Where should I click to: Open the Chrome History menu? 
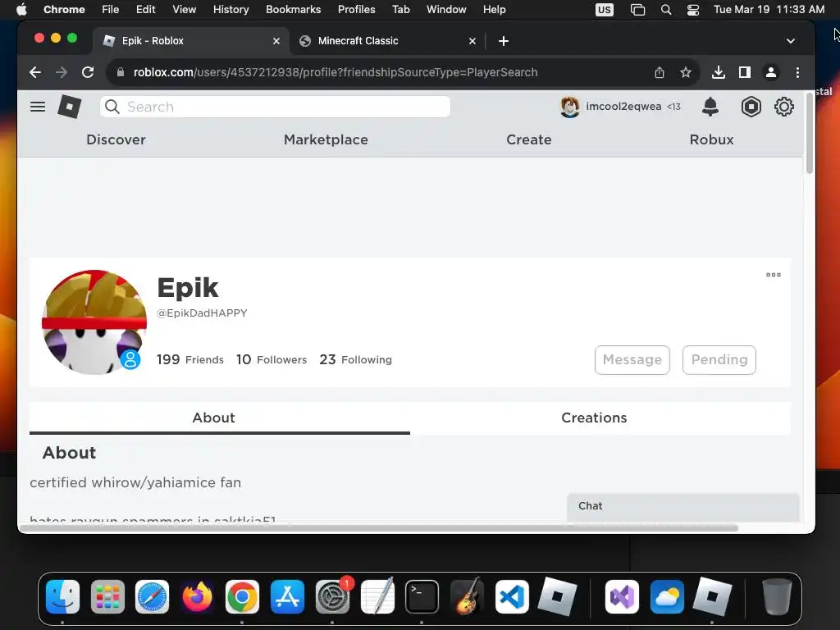click(x=231, y=10)
